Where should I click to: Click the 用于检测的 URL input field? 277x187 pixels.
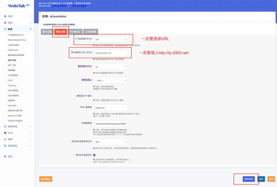(x=110, y=53)
